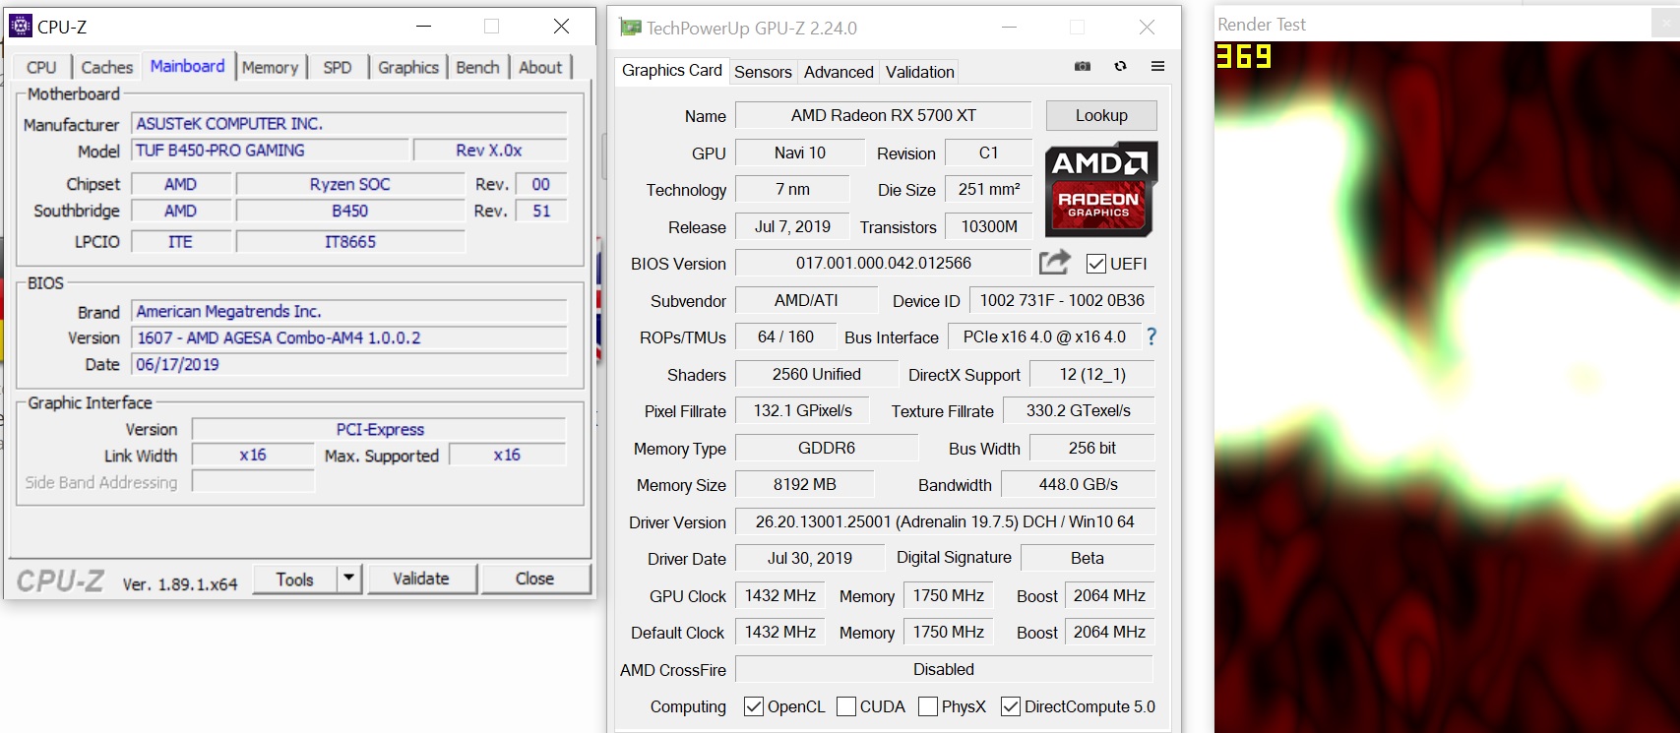Screen dimensions: 1680x733
Task: Click the Device ID field in GPU-Z
Action: 1062,300
